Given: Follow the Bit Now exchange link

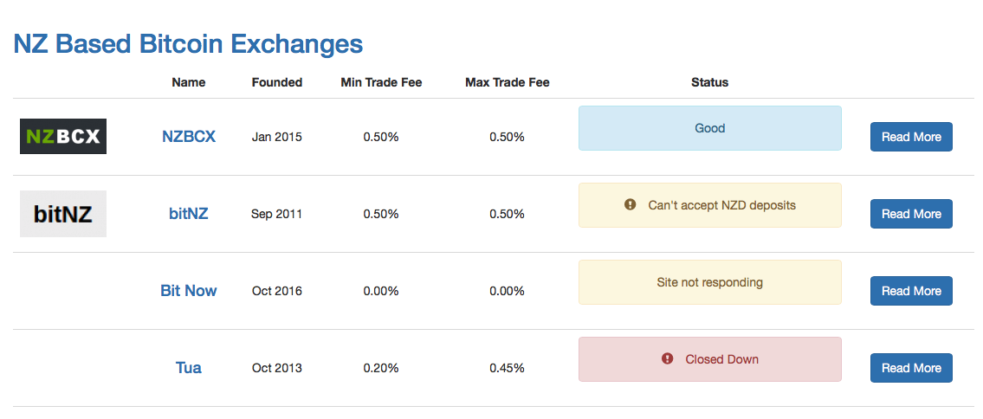Looking at the screenshot, I should [x=189, y=291].
